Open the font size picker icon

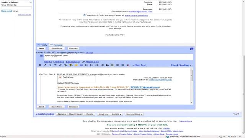pyautogui.click(x=60, y=65)
